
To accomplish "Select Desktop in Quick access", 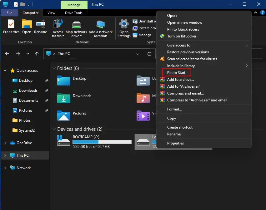I will (26, 81).
